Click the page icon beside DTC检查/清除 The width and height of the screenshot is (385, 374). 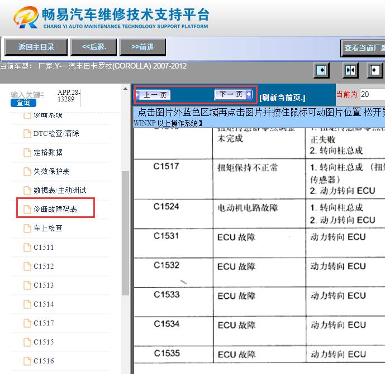[x=27, y=134]
